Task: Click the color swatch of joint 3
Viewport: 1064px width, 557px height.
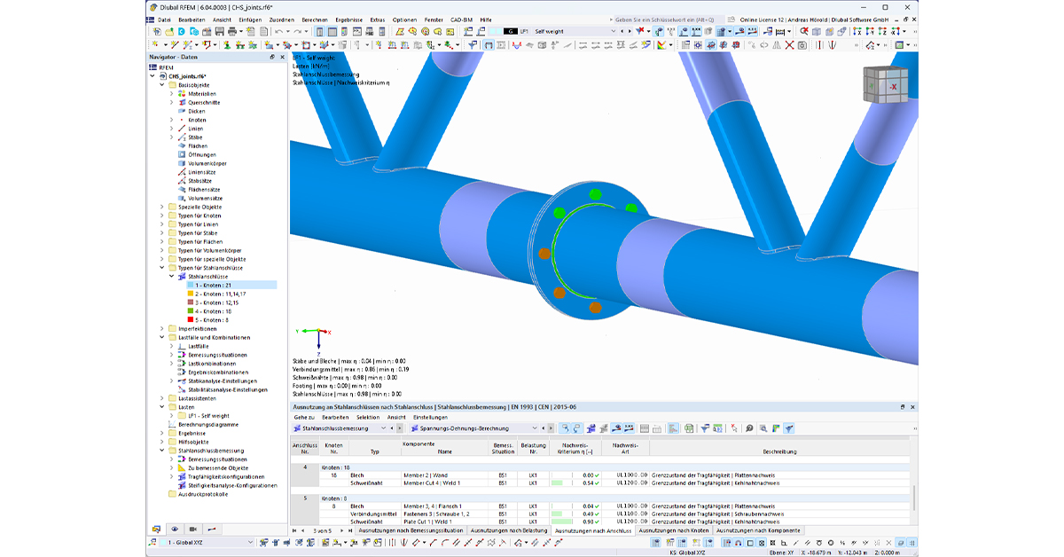Action: pos(190,302)
